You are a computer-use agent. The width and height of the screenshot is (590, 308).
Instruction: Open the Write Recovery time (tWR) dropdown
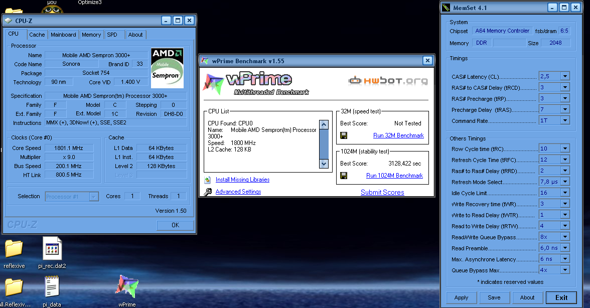[x=565, y=204]
